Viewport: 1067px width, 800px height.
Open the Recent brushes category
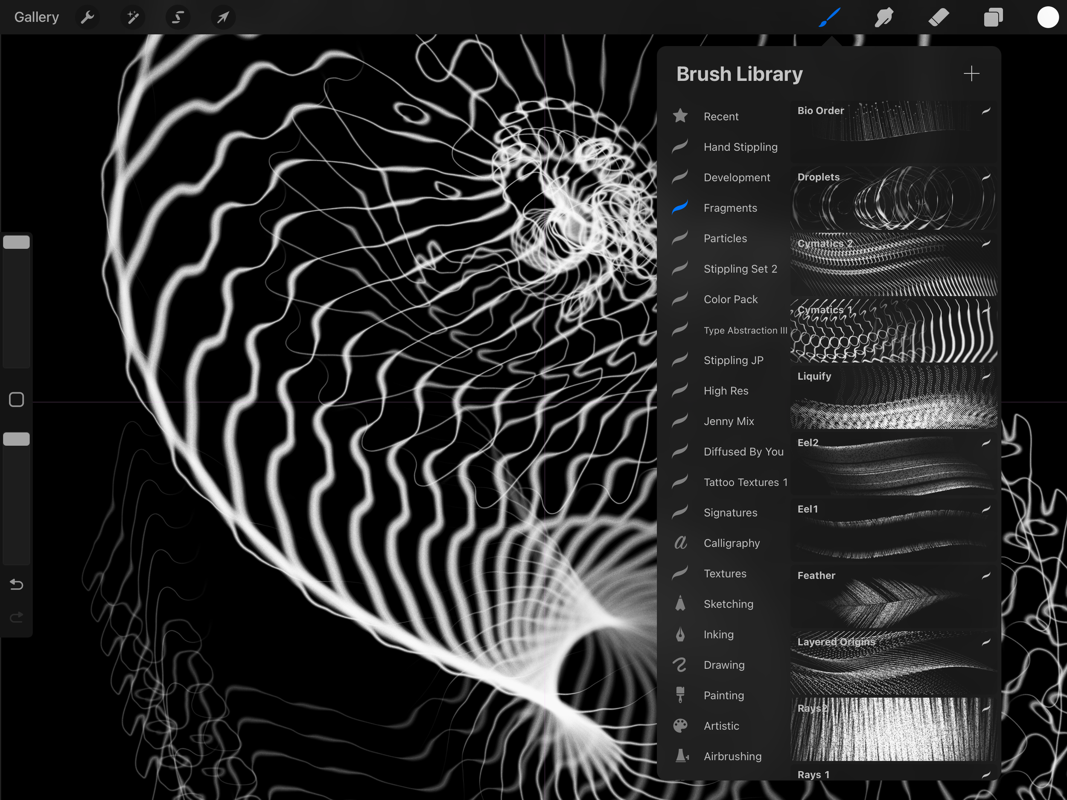721,116
